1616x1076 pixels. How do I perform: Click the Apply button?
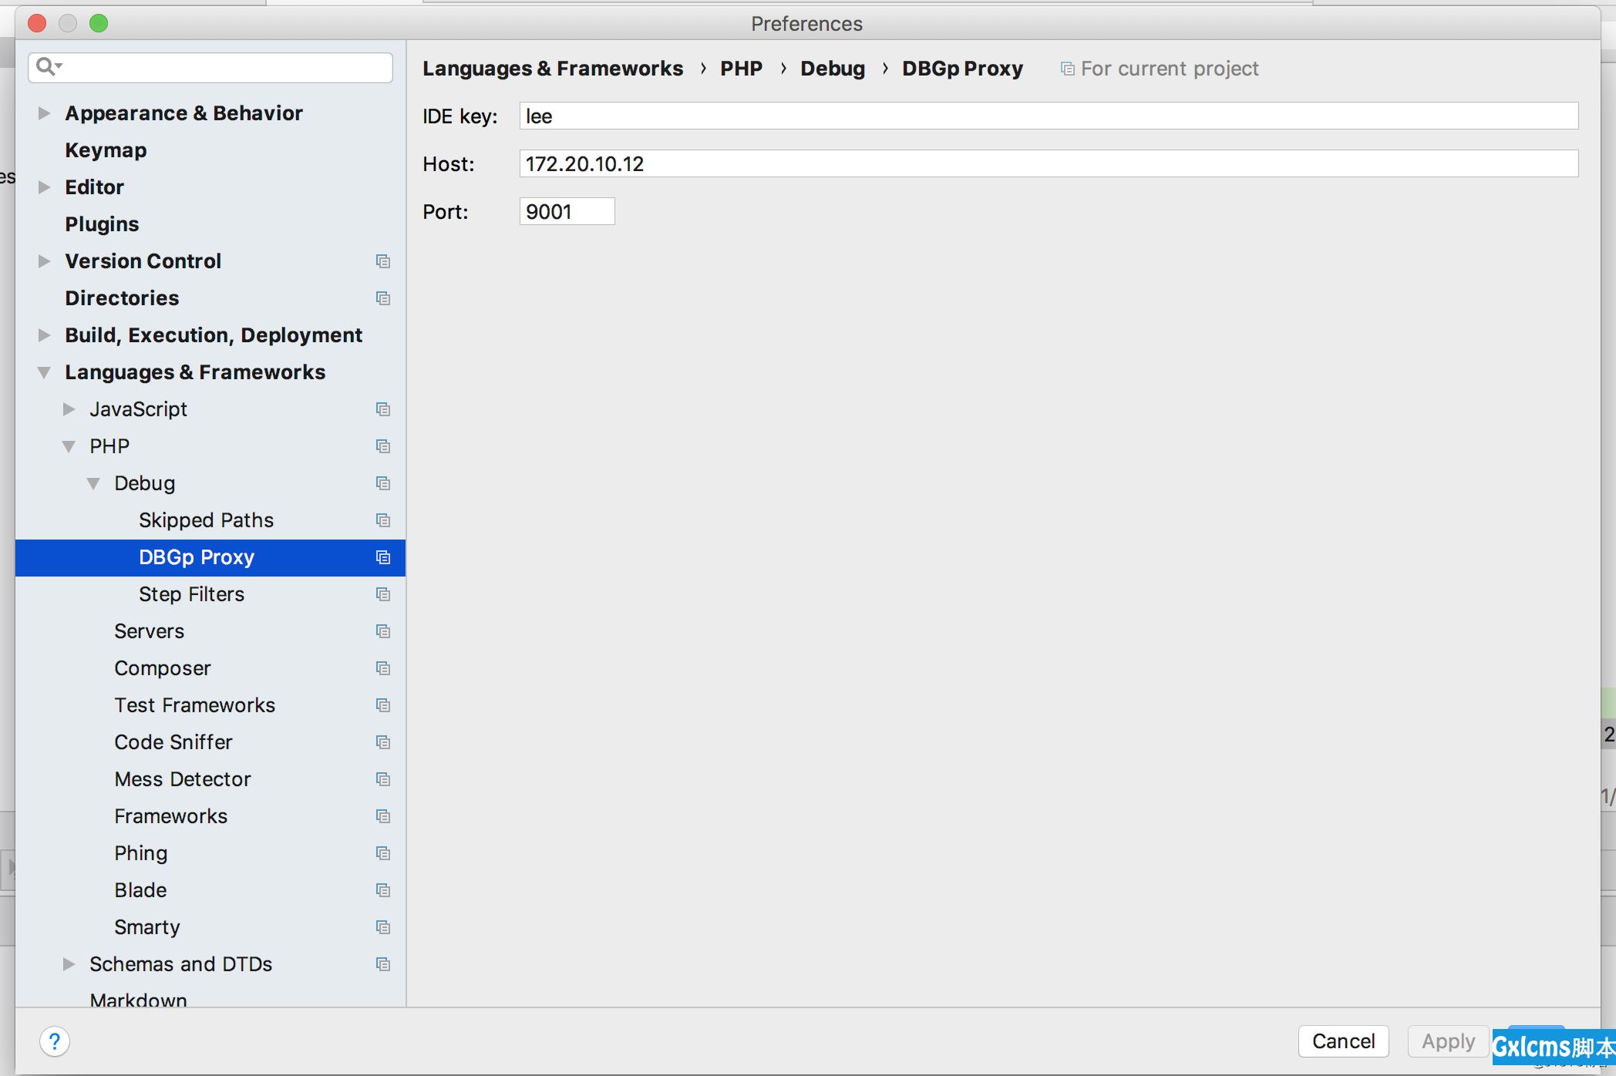1448,1041
